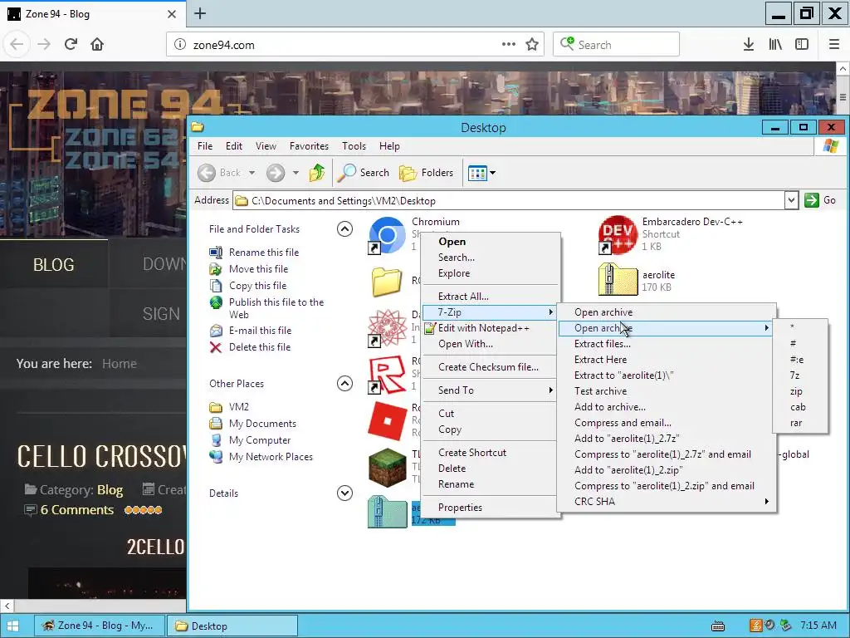Collapse the File and Folder Tasks section
This screenshot has height=638, width=850.
(x=344, y=229)
